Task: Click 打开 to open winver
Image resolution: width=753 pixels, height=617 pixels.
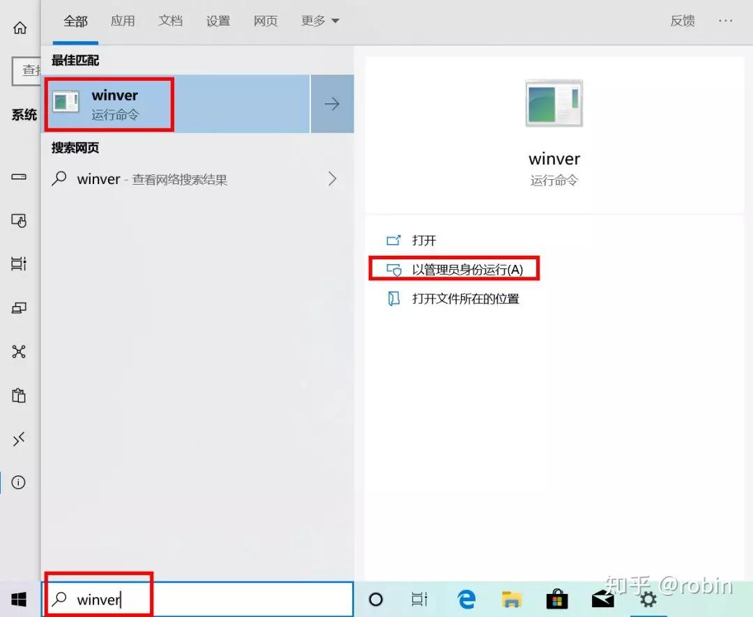Action: click(424, 240)
